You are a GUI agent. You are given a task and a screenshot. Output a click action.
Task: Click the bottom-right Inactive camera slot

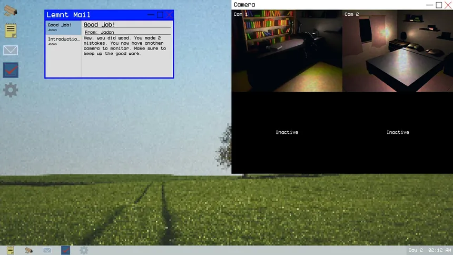(398, 132)
